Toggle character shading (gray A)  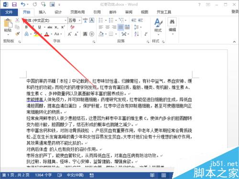click(x=85, y=34)
